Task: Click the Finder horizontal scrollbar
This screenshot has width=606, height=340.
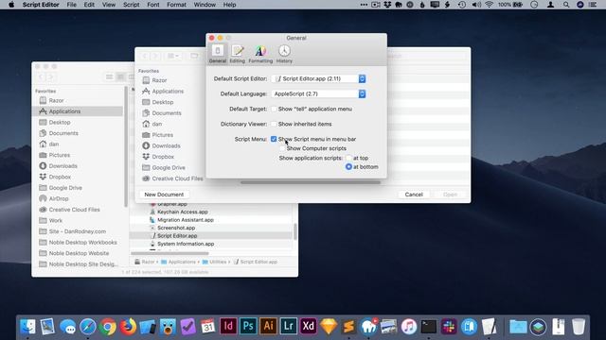Action: [170, 253]
